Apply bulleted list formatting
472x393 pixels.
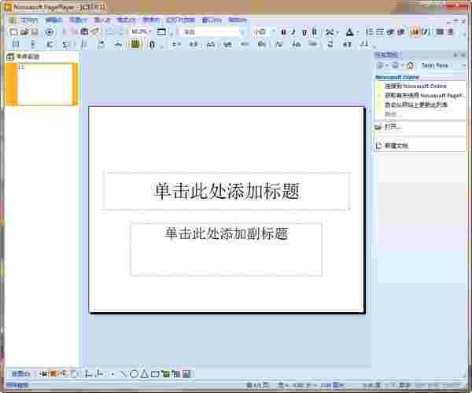(380, 32)
